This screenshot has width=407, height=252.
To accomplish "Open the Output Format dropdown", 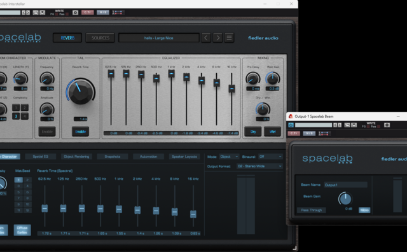I will (x=259, y=166).
